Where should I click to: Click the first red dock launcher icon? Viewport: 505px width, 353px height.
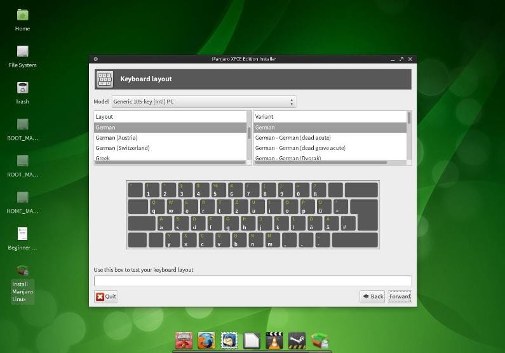(184, 340)
